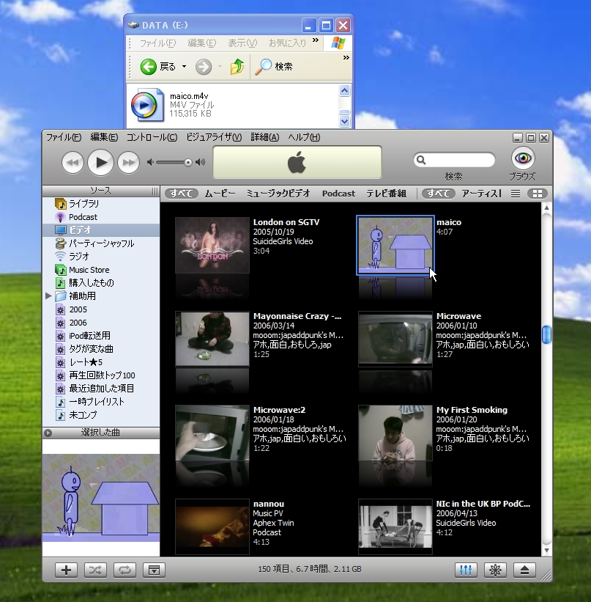Switch to thumbnail grid view
Viewport: 591px width, 602px height.
pos(538,194)
